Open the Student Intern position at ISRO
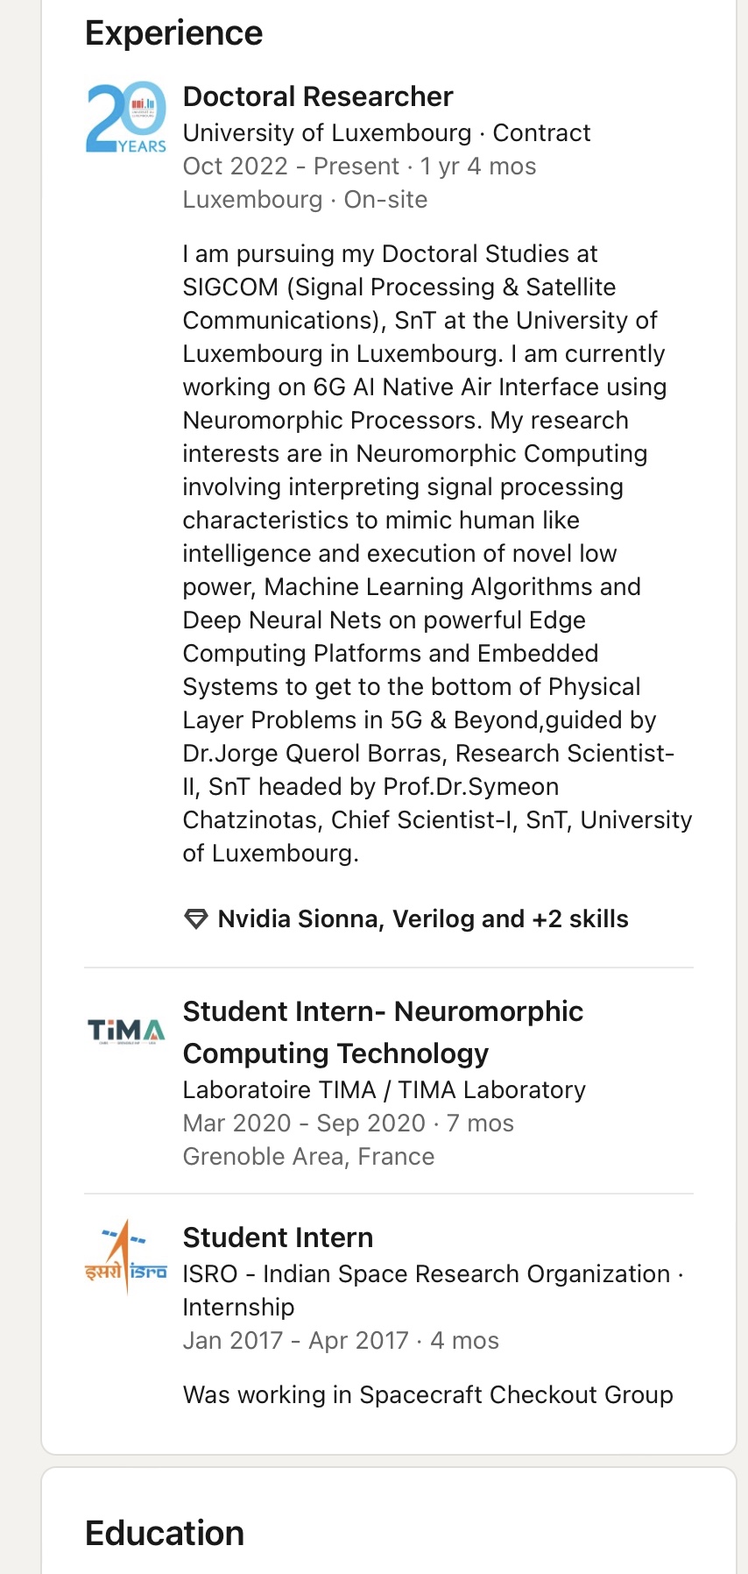 point(278,1237)
